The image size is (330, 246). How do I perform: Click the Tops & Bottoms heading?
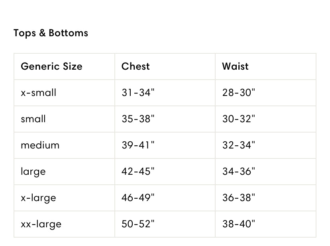51,33
